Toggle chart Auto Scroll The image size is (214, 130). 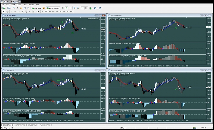(83, 8)
